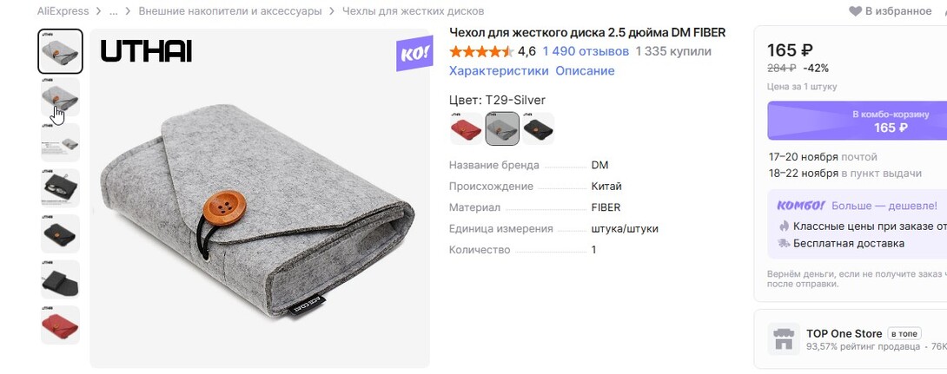Expand the breadcrumb ellipsis
The height and width of the screenshot is (374, 947).
113,11
